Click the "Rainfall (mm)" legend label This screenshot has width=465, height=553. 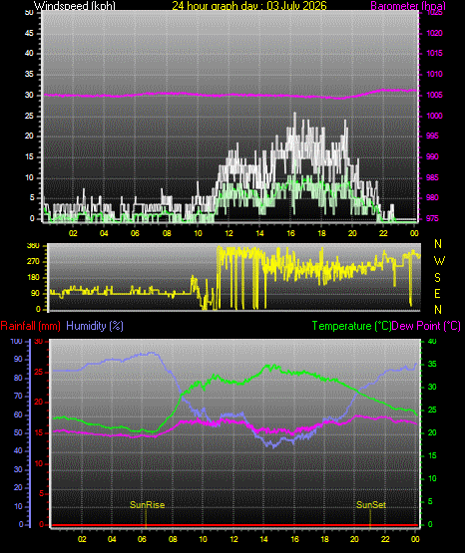pyautogui.click(x=30, y=326)
